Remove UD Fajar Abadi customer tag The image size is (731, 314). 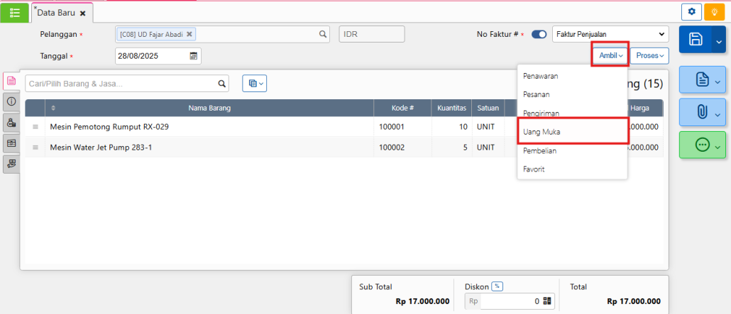coord(189,34)
